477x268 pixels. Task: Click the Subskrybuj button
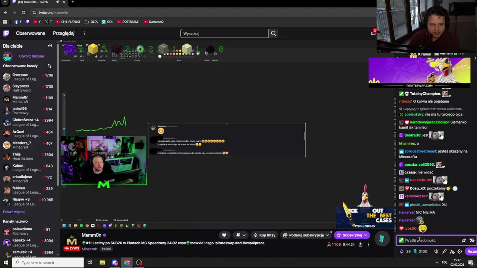352,235
